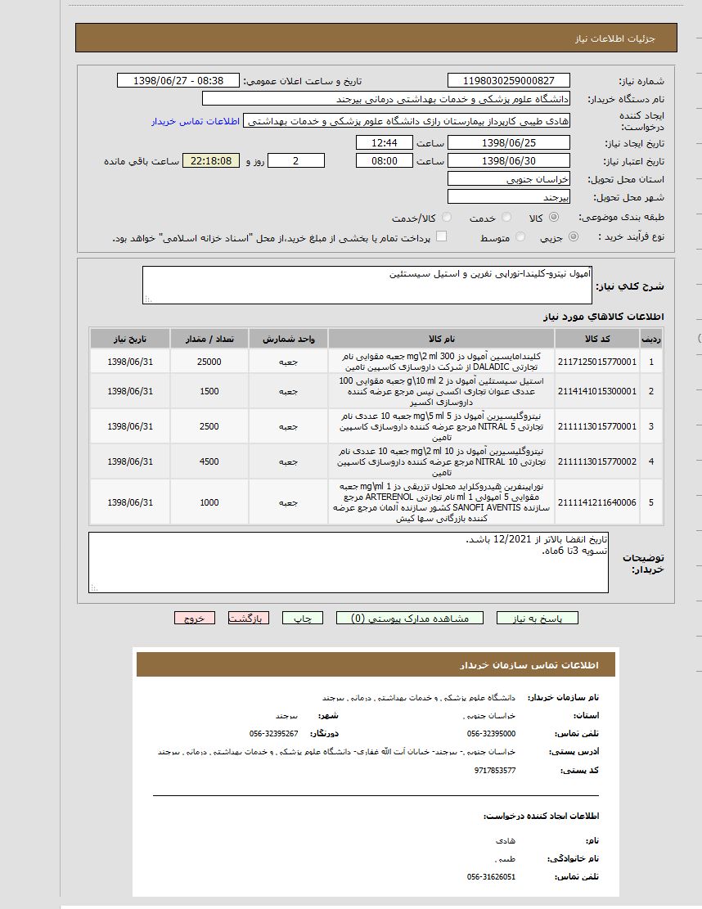Click the پاسخ به نیاز button
Image resolution: width=702 pixels, height=909 pixels.
click(x=537, y=619)
